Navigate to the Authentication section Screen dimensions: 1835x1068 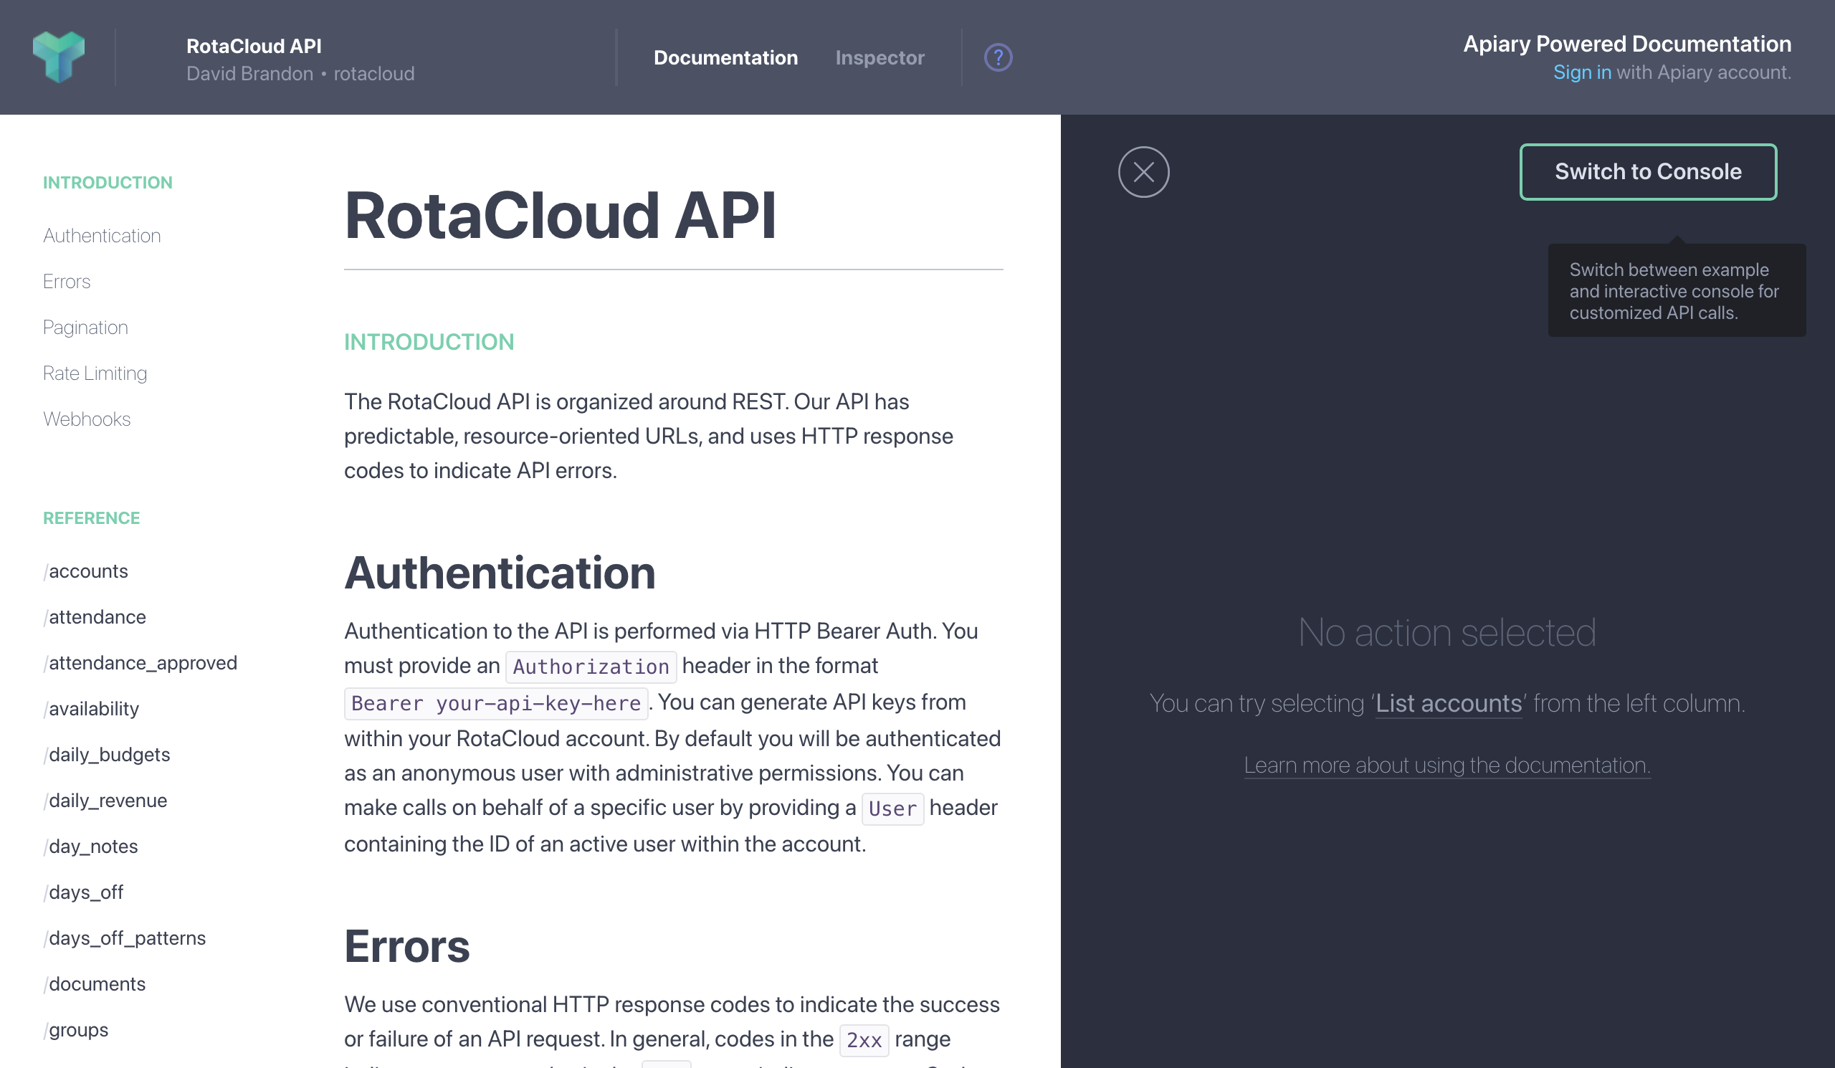pyautogui.click(x=102, y=235)
